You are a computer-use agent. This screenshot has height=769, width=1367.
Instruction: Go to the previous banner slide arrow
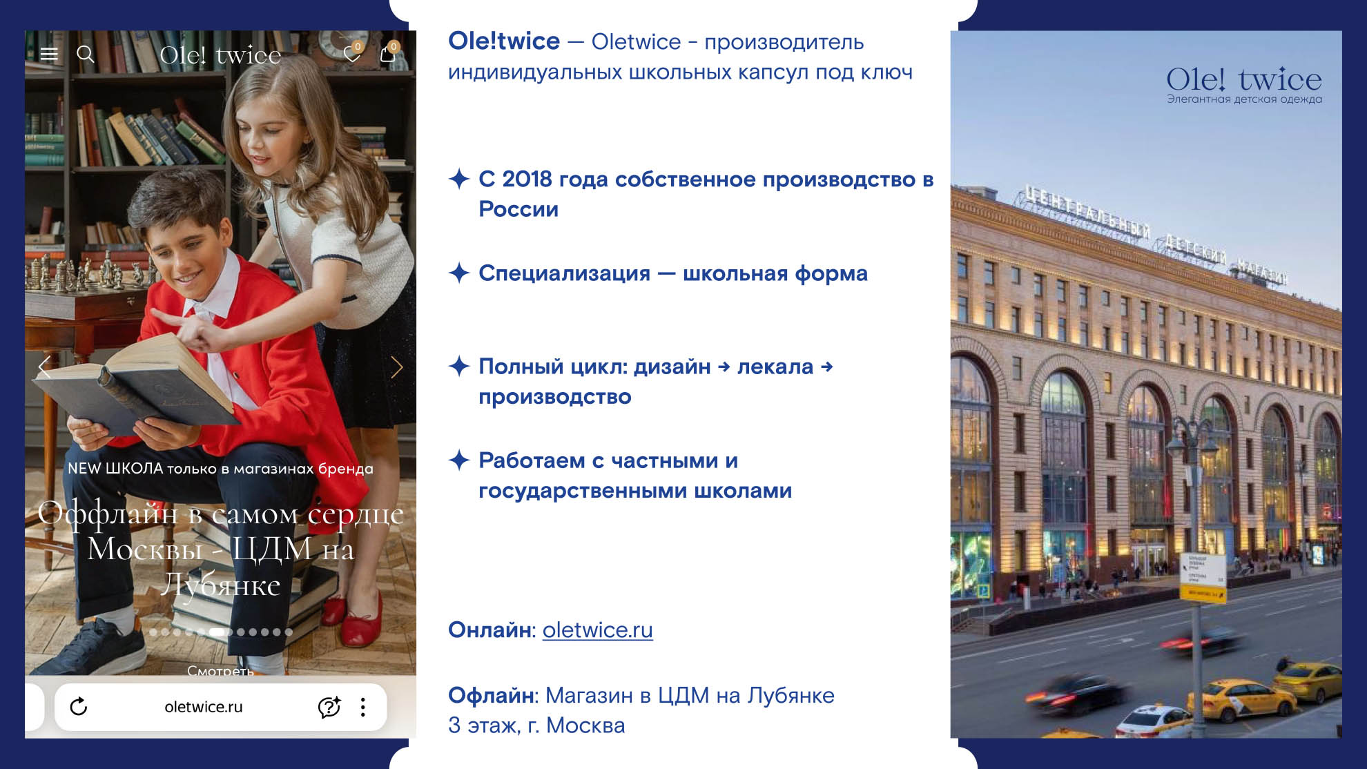click(44, 367)
